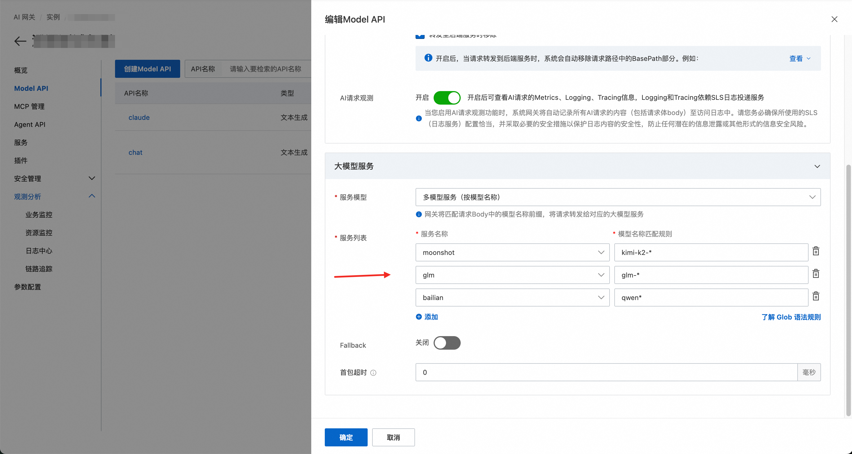The width and height of the screenshot is (852, 454).
Task: Open MCP 管理 in sidebar
Action: click(x=29, y=107)
